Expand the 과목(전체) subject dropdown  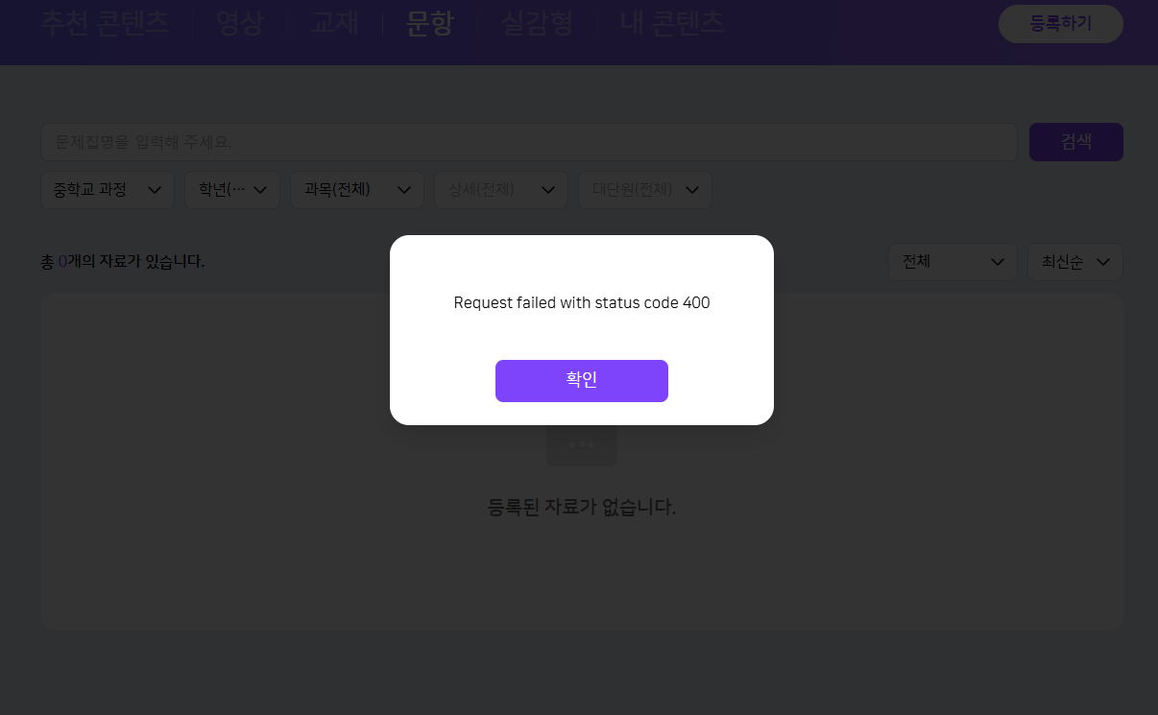tap(356, 190)
